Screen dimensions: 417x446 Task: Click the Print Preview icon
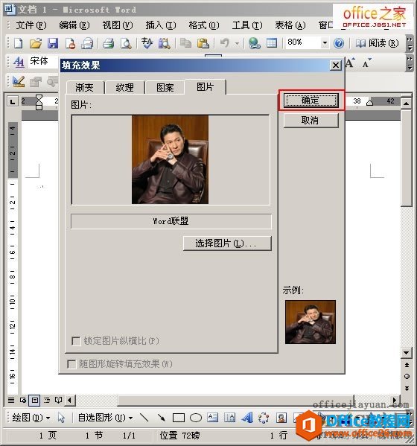(x=125, y=43)
